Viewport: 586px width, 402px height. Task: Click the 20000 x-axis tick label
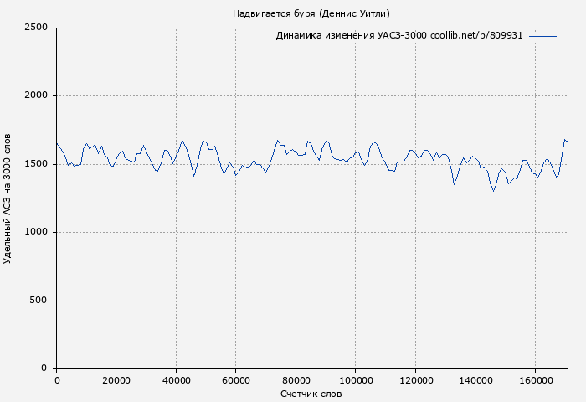[x=116, y=379]
